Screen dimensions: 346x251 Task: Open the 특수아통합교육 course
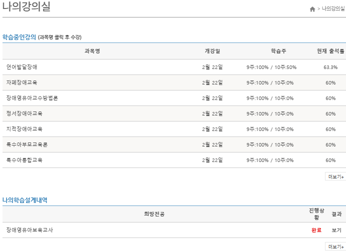25,160
